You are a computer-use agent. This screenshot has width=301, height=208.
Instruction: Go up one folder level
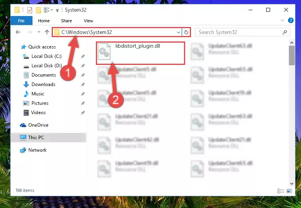(x=47, y=32)
